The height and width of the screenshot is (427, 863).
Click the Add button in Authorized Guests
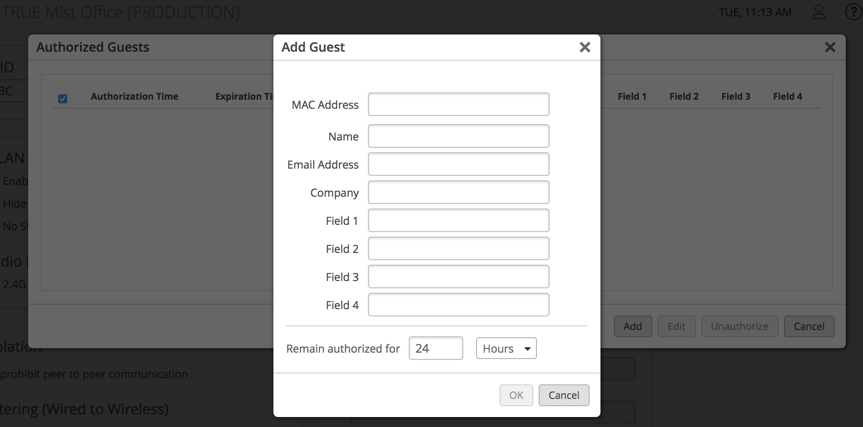coord(633,326)
